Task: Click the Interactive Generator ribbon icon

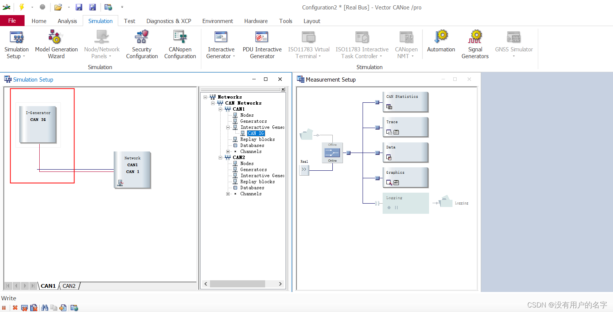Action: tap(221, 37)
